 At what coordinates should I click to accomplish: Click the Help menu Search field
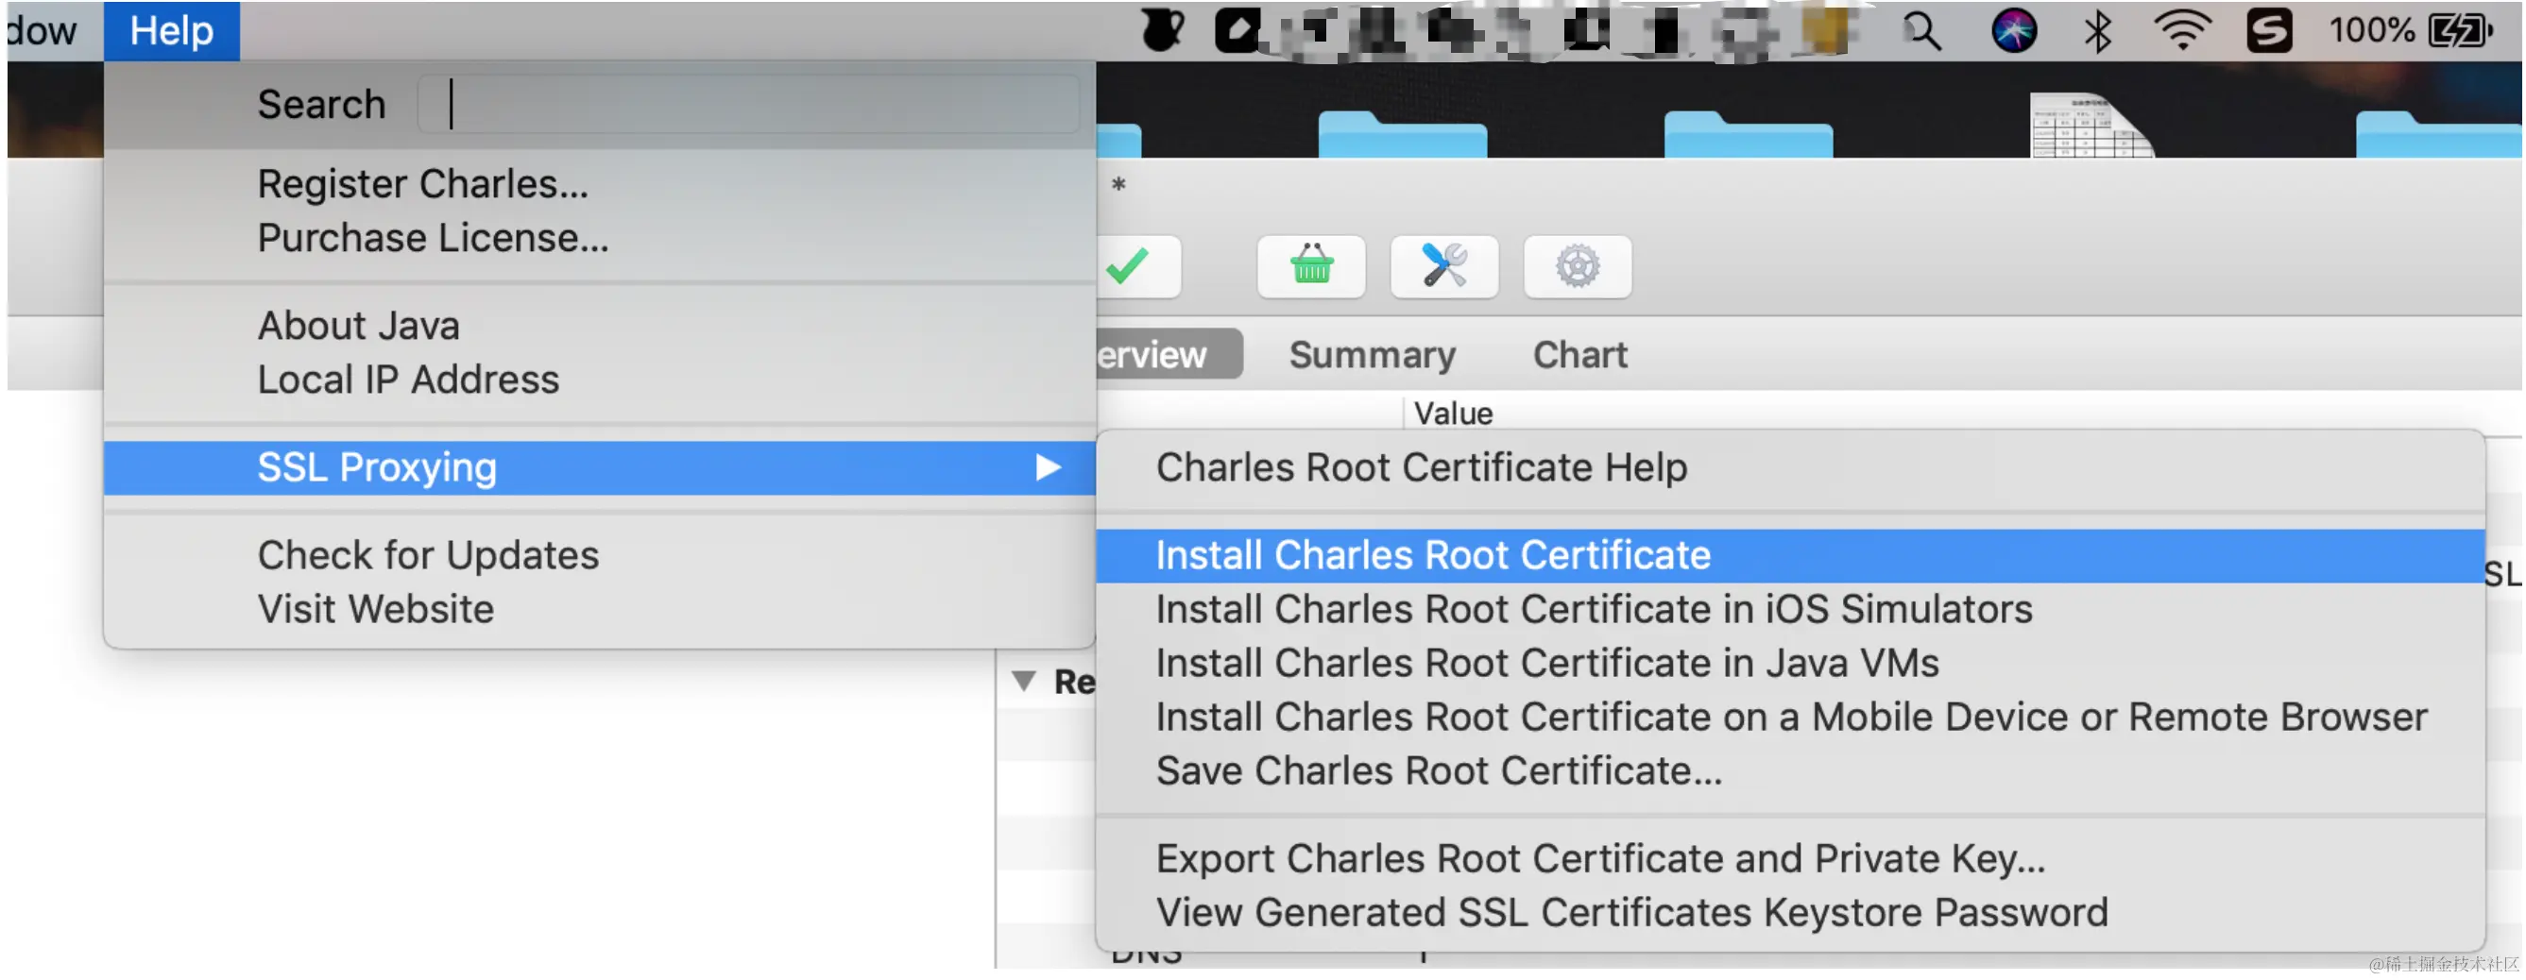(748, 104)
